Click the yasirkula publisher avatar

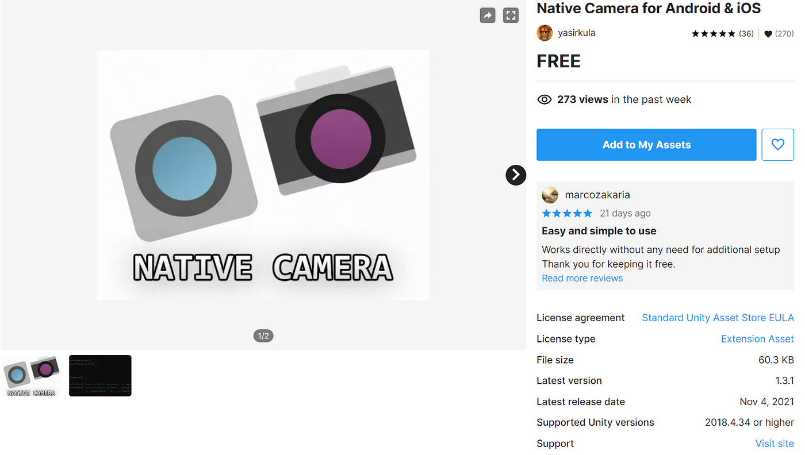pos(545,33)
